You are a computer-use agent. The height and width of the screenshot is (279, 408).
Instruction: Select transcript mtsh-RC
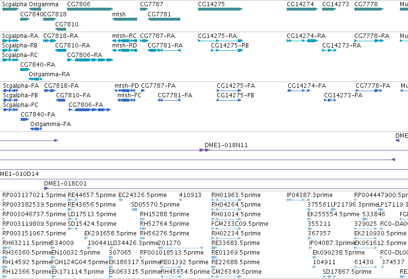(124, 36)
